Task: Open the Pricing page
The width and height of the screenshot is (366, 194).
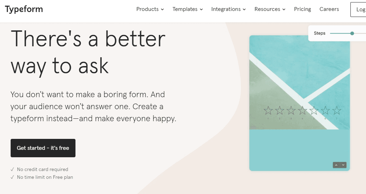Action: (302, 10)
